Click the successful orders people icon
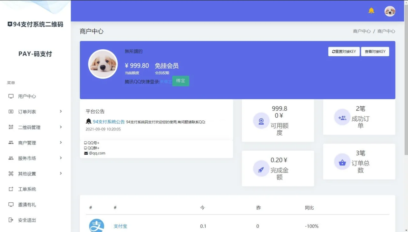Image resolution: width=408 pixels, height=232 pixels. point(342,117)
